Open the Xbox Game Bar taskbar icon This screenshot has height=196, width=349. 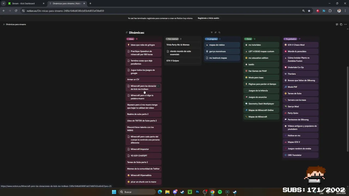tap(227, 192)
